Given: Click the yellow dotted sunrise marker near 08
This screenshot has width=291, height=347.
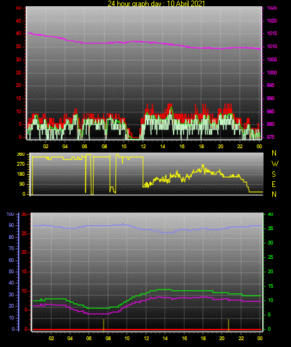Looking at the screenshot, I should tap(104, 324).
